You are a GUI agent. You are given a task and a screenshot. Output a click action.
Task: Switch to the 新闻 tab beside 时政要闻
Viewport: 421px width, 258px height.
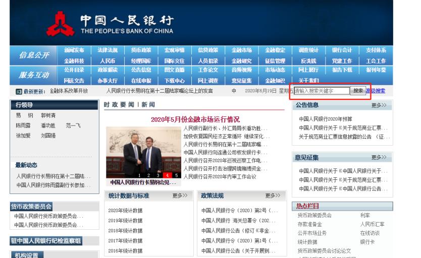148,104
